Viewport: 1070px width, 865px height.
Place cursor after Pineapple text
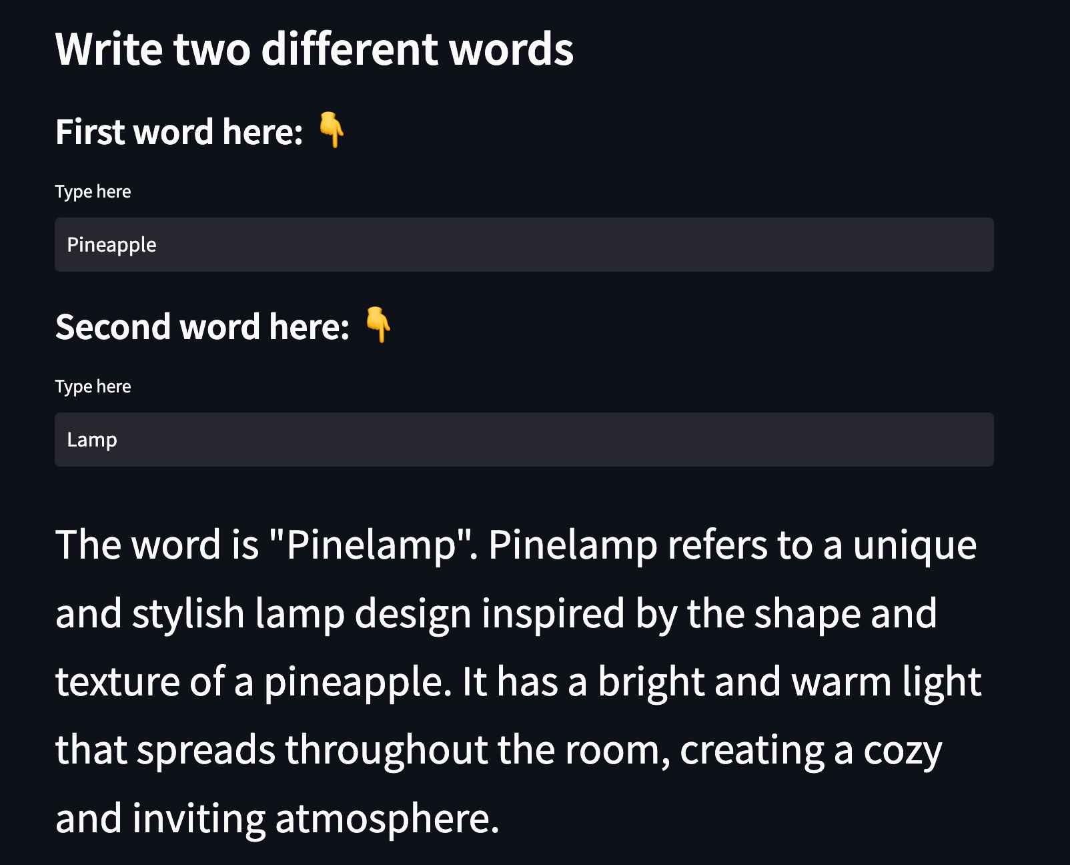pyautogui.click(x=159, y=245)
